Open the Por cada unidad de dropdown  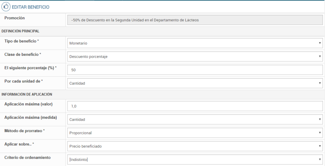[x=195, y=83]
